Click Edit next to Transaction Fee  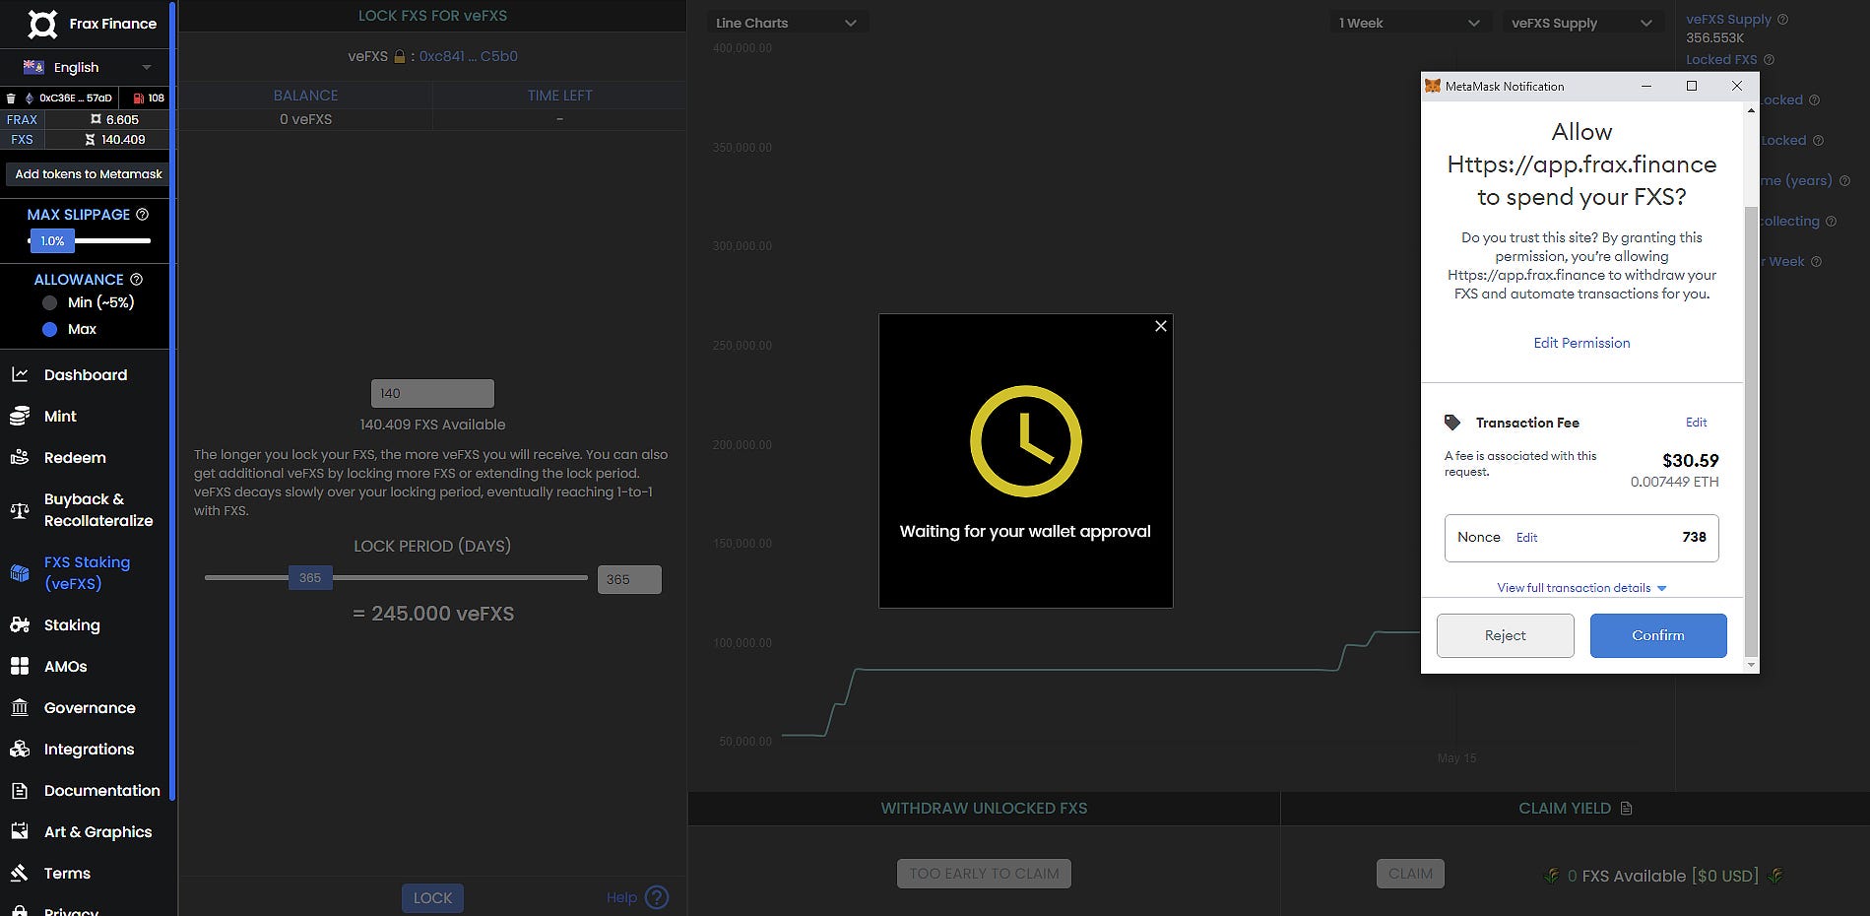pos(1696,422)
